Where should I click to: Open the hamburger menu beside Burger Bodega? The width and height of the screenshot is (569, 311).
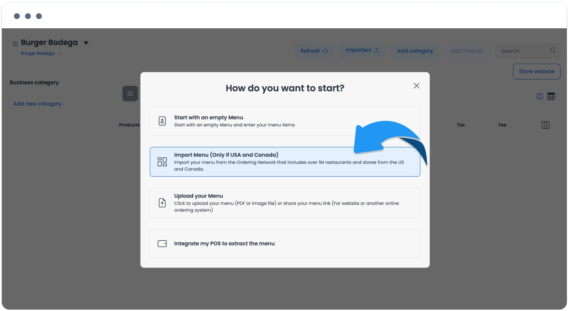pyautogui.click(x=15, y=44)
